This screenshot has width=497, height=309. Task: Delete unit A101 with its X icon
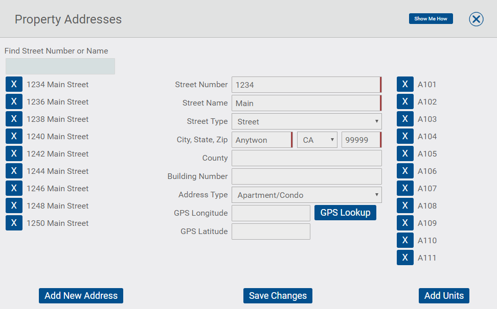pyautogui.click(x=405, y=84)
